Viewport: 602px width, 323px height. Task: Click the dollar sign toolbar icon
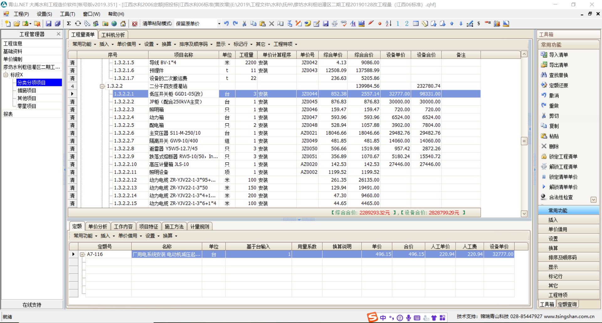click(478, 23)
